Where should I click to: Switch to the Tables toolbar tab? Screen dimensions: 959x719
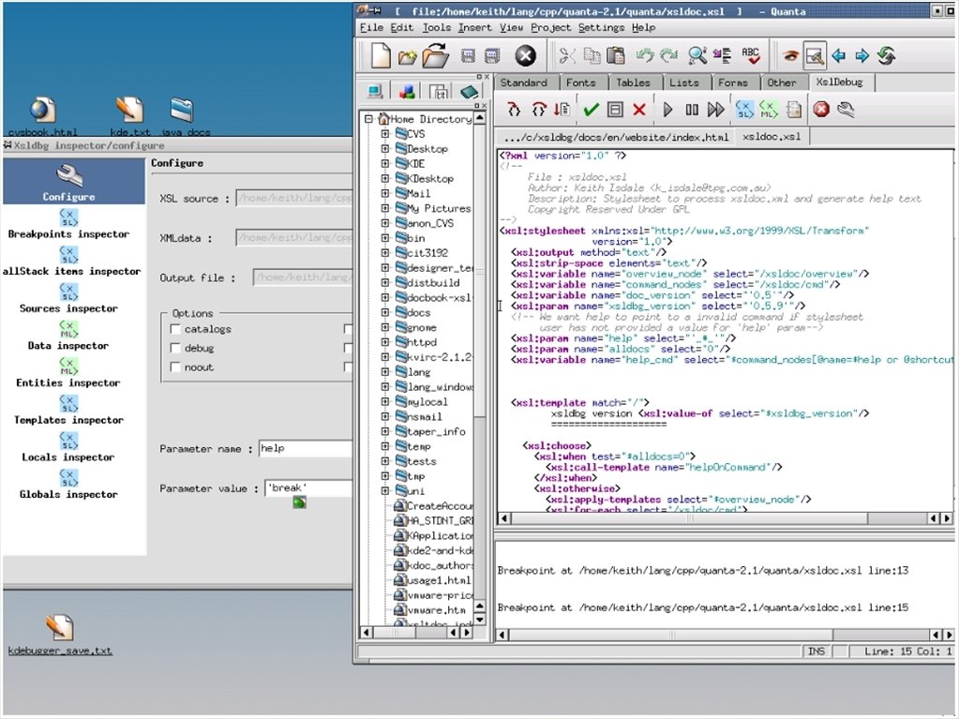pos(633,82)
